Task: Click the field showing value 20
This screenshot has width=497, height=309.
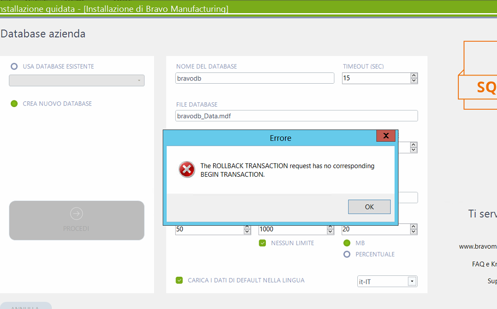Action: coord(376,229)
